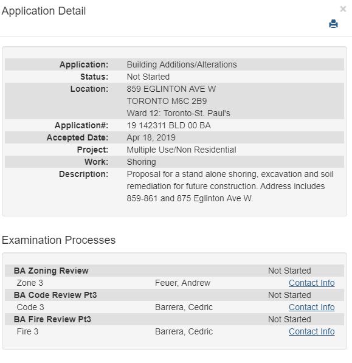352x363 pixels.
Task: Print the application detail using printer icon
Action: tap(333, 24)
